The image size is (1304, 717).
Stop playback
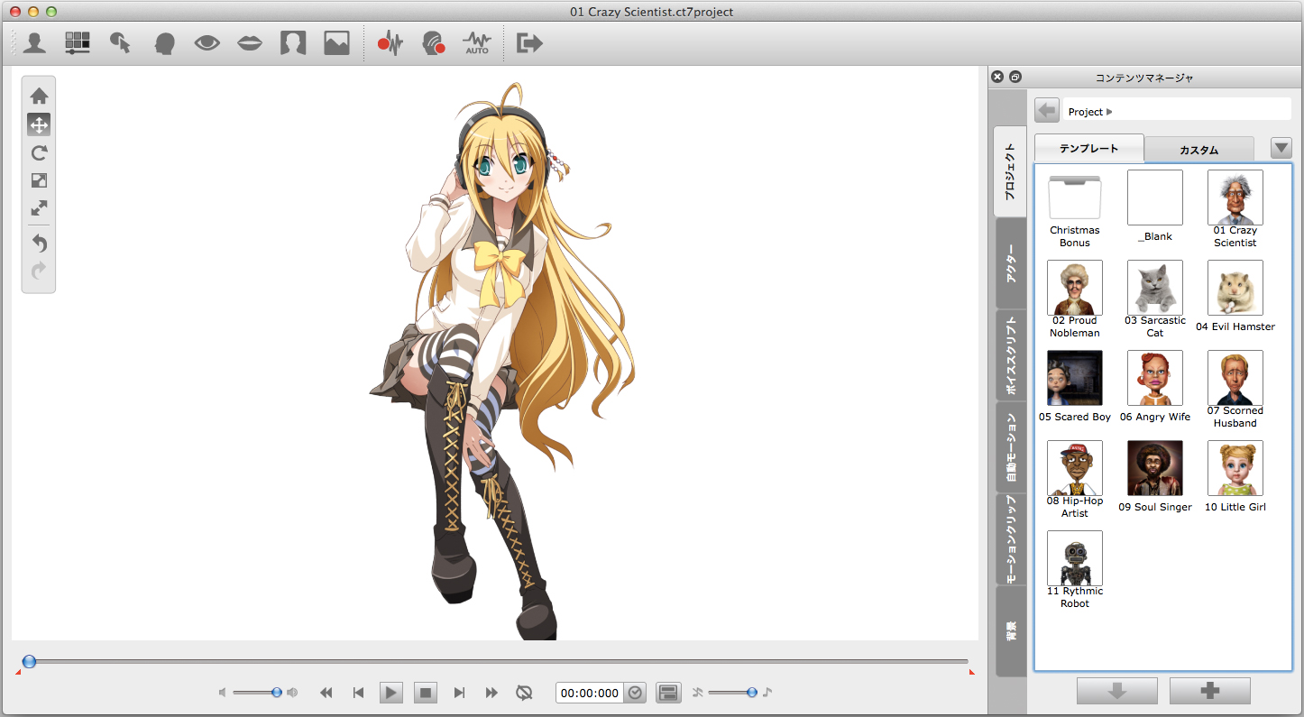coord(426,693)
